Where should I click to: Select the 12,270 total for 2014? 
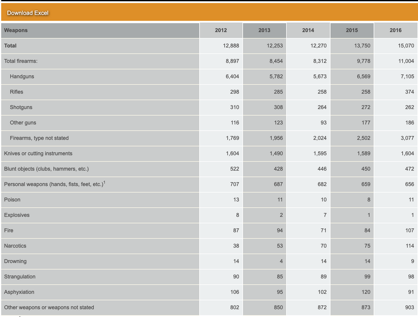tap(318, 46)
